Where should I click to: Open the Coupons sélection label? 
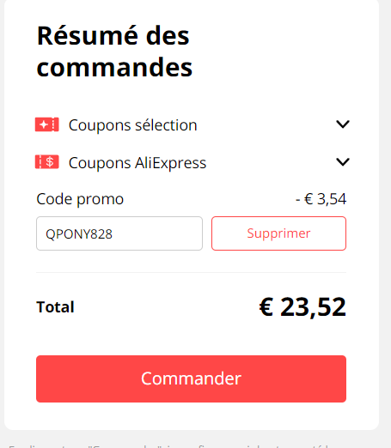point(133,125)
